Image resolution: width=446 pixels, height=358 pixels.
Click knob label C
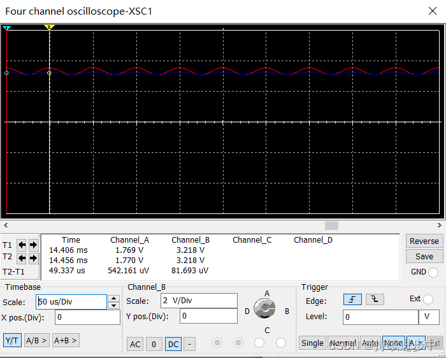pos(267,331)
